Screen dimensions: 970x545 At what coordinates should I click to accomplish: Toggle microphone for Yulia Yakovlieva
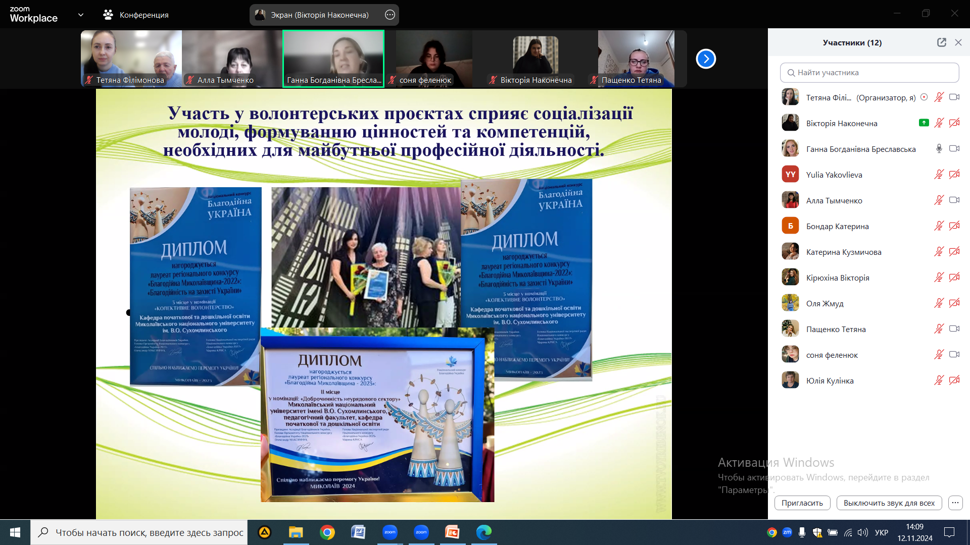939,175
